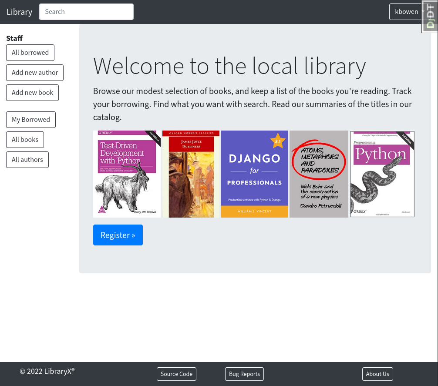Select Test-Driven Development with Python cover

click(127, 174)
